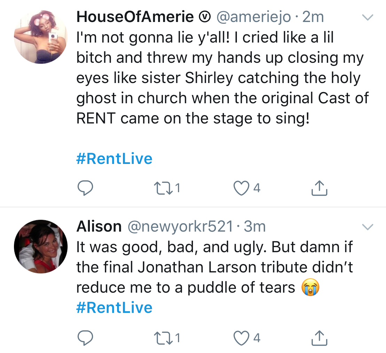Reply to Alison's tweet

pyautogui.click(x=85, y=338)
